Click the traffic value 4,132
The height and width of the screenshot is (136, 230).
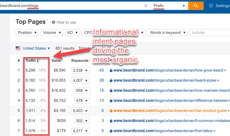point(30,101)
